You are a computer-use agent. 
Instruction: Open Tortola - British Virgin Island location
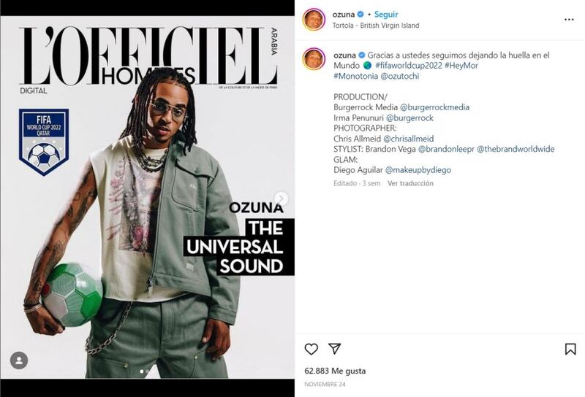[x=376, y=26]
